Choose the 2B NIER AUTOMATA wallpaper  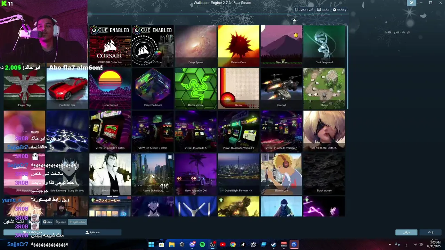pos(324,131)
